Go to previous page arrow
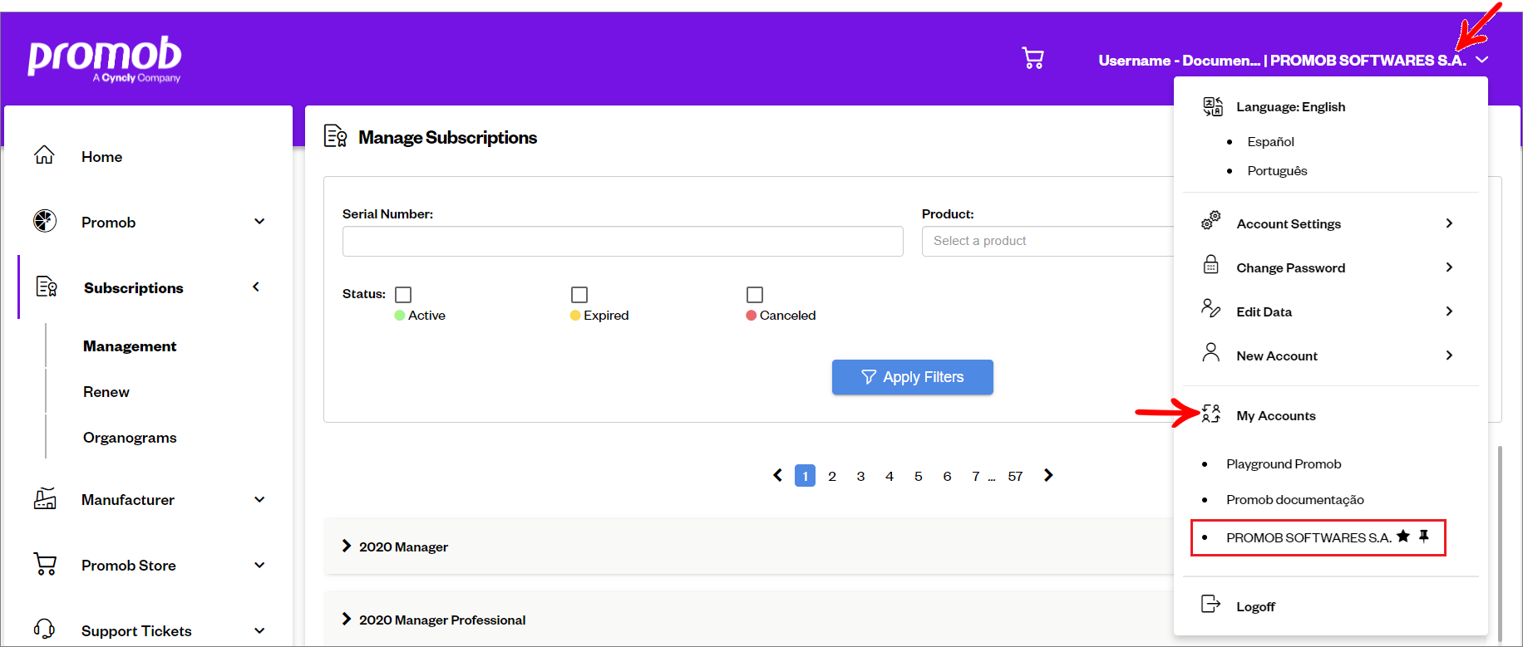The height and width of the screenshot is (647, 1523). pos(777,475)
